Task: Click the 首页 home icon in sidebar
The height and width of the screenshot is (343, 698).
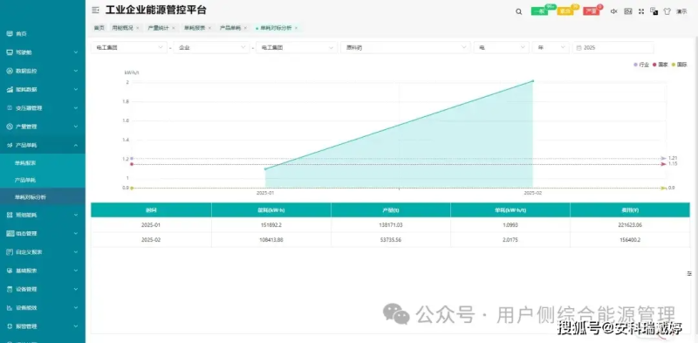Action: coord(10,33)
